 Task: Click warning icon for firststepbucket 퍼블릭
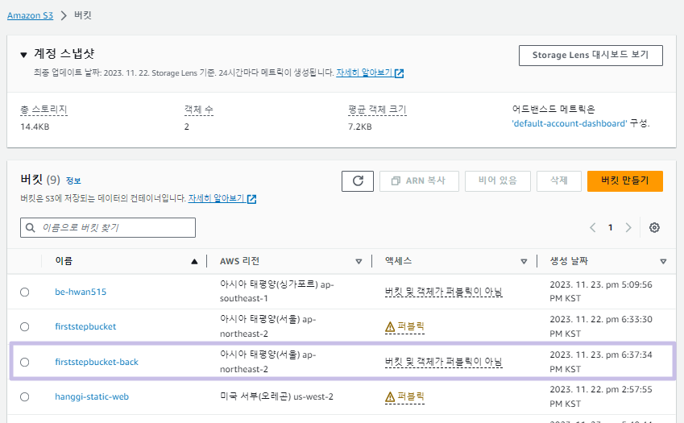(390, 326)
